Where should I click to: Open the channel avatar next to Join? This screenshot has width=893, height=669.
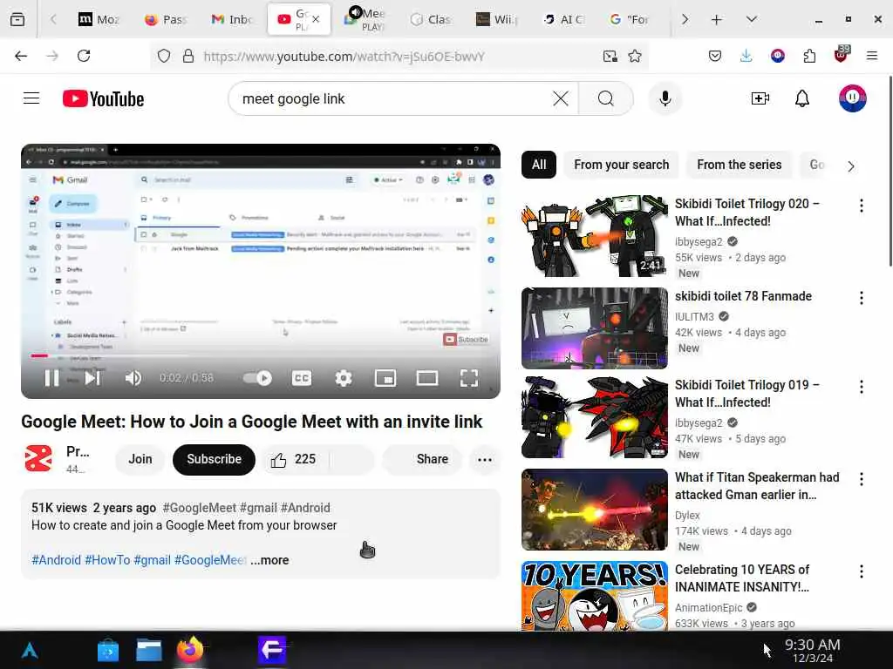(38, 459)
